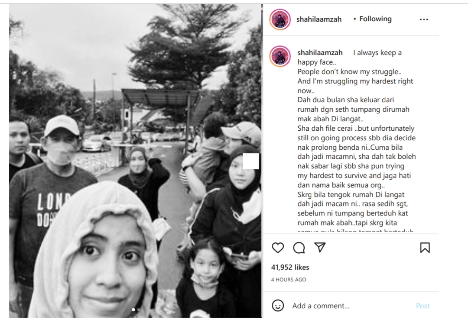Select the second carousel dot indicator
This screenshot has height=319, width=468.
click(x=139, y=310)
